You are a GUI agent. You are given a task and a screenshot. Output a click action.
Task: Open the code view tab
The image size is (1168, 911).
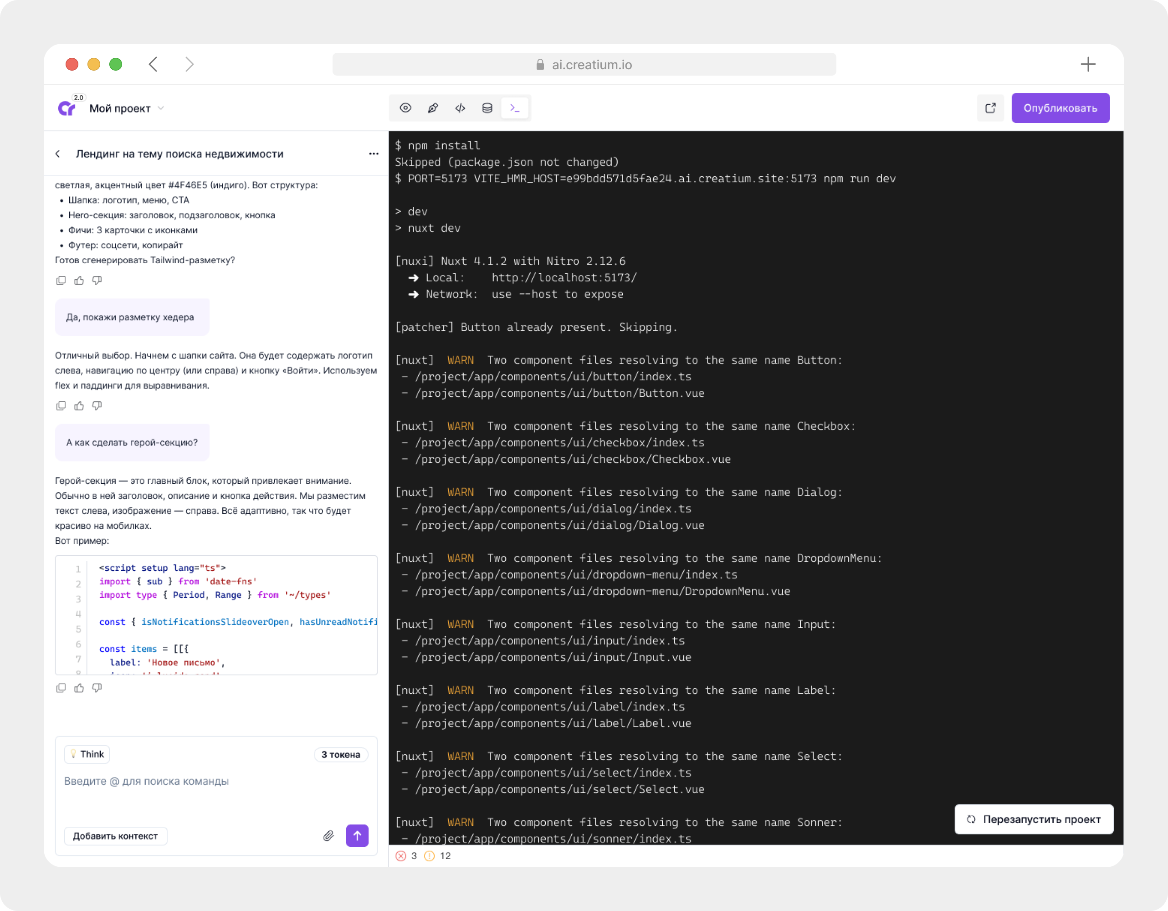[460, 108]
